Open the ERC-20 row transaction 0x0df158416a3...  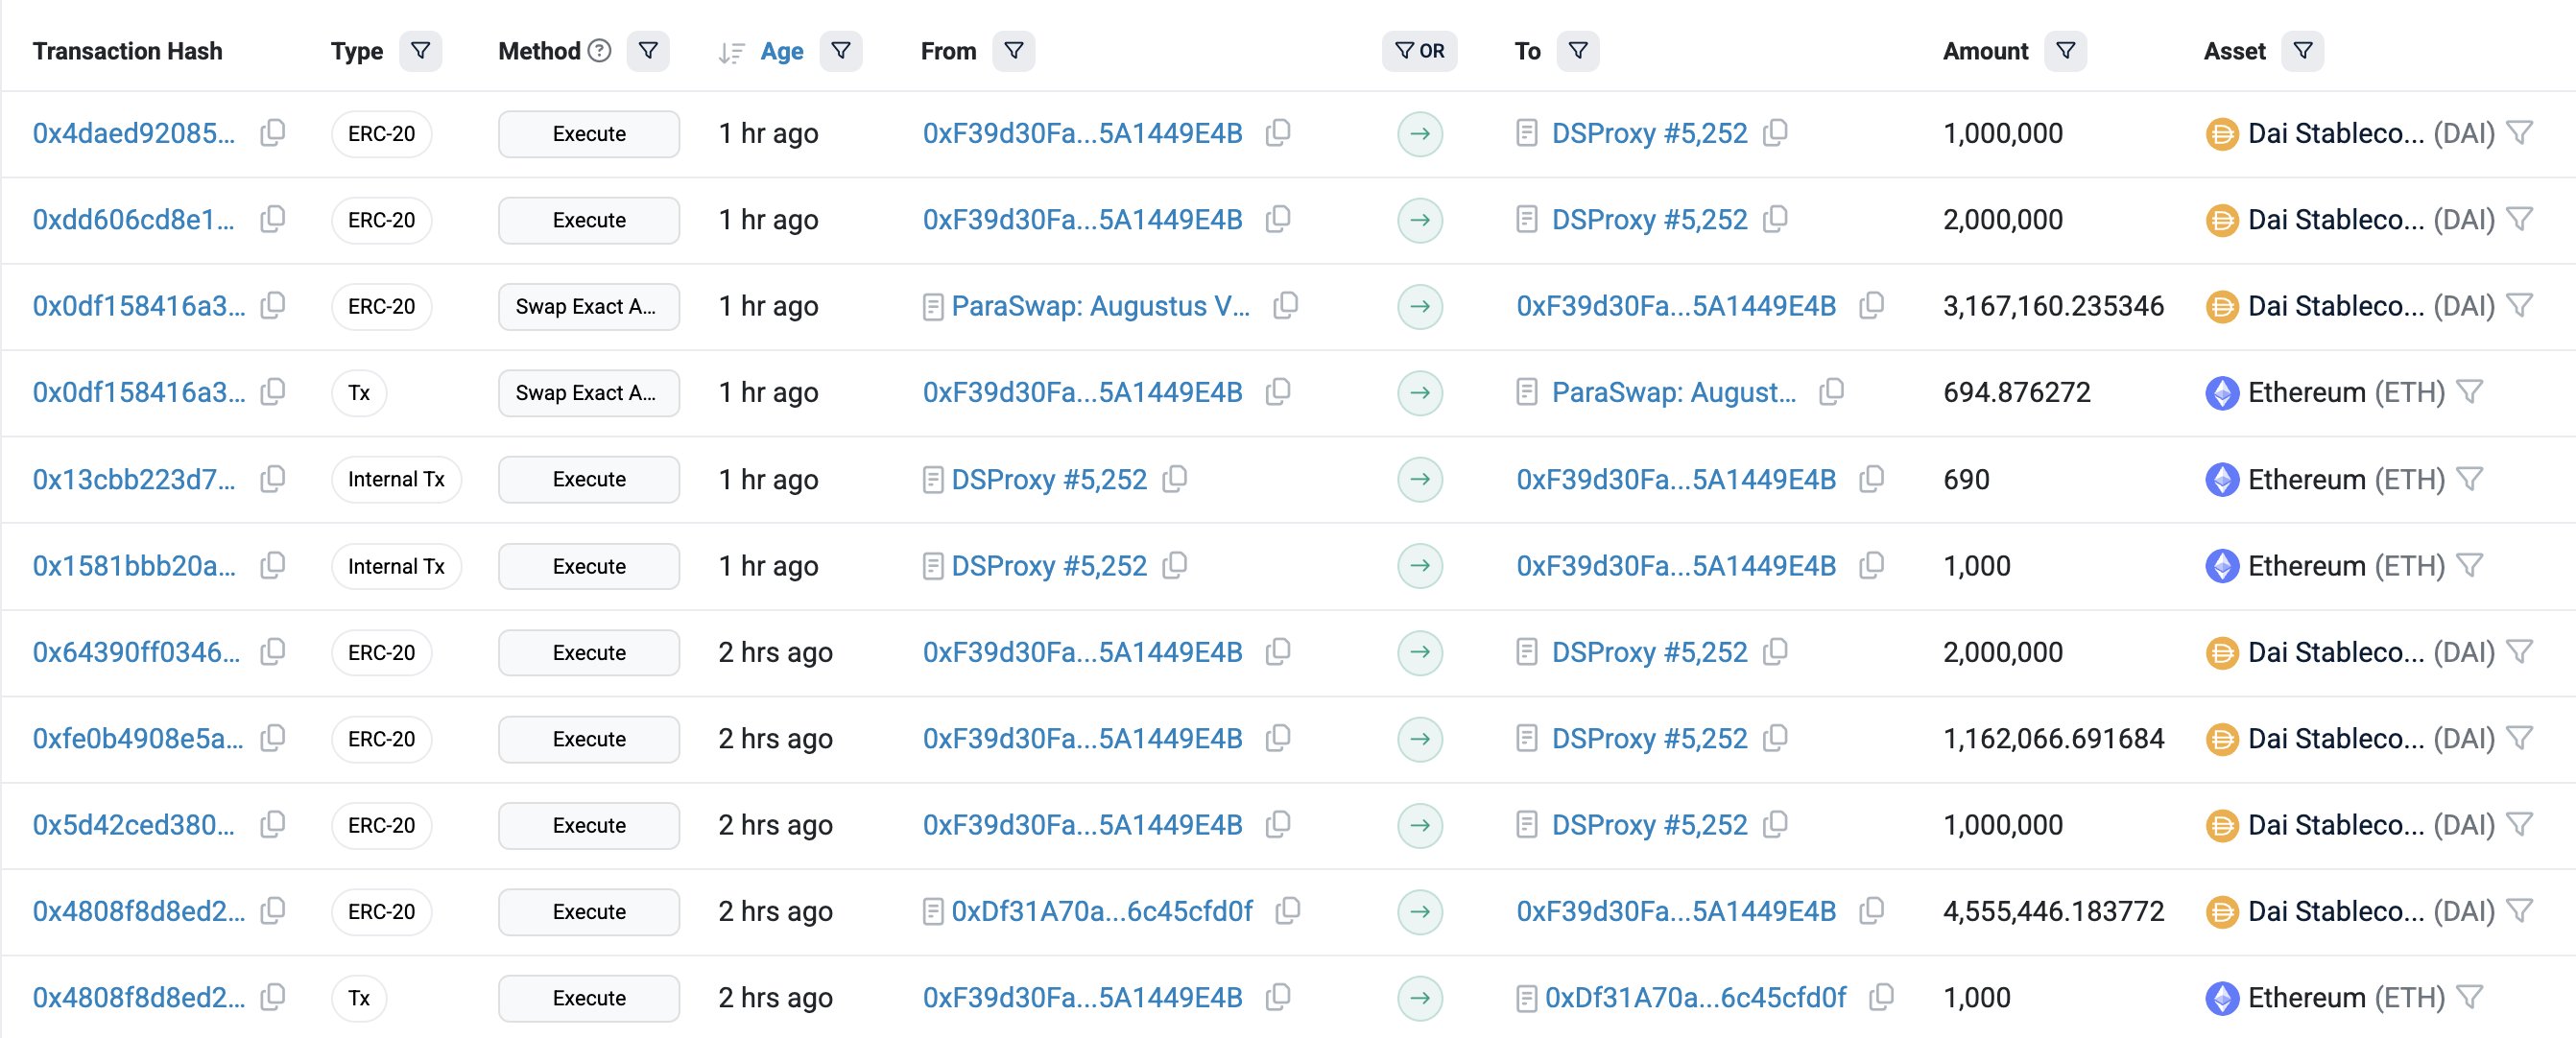coord(139,306)
